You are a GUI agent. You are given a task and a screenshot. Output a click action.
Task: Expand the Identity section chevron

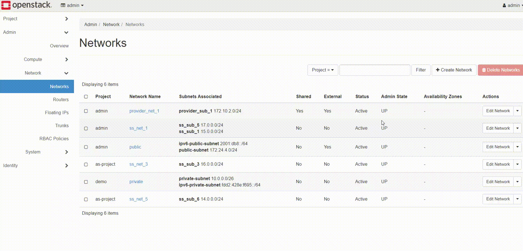[67, 166]
